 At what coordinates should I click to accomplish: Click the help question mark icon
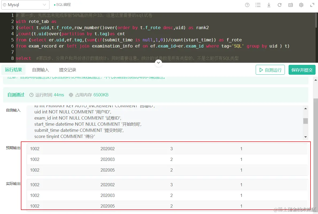247,5
